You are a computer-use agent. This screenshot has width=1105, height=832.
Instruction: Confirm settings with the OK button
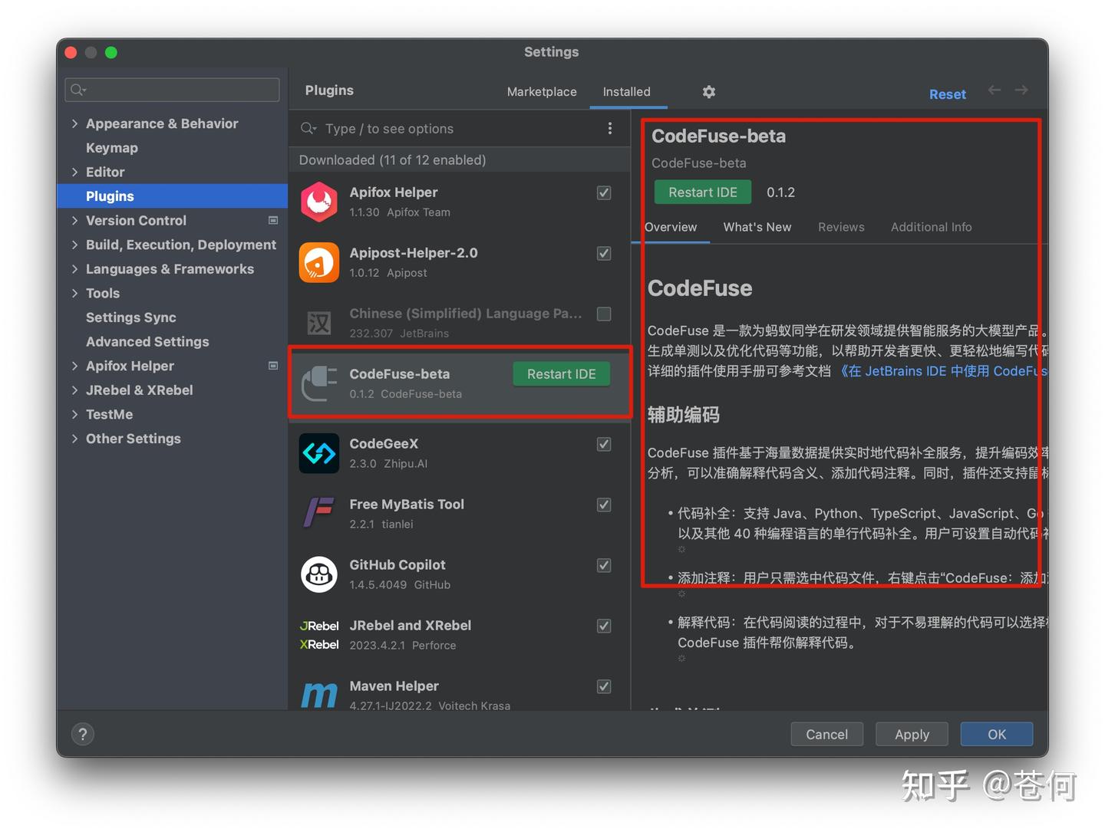coord(997,735)
